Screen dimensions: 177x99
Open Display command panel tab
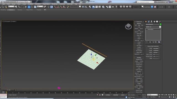pos(157,21)
